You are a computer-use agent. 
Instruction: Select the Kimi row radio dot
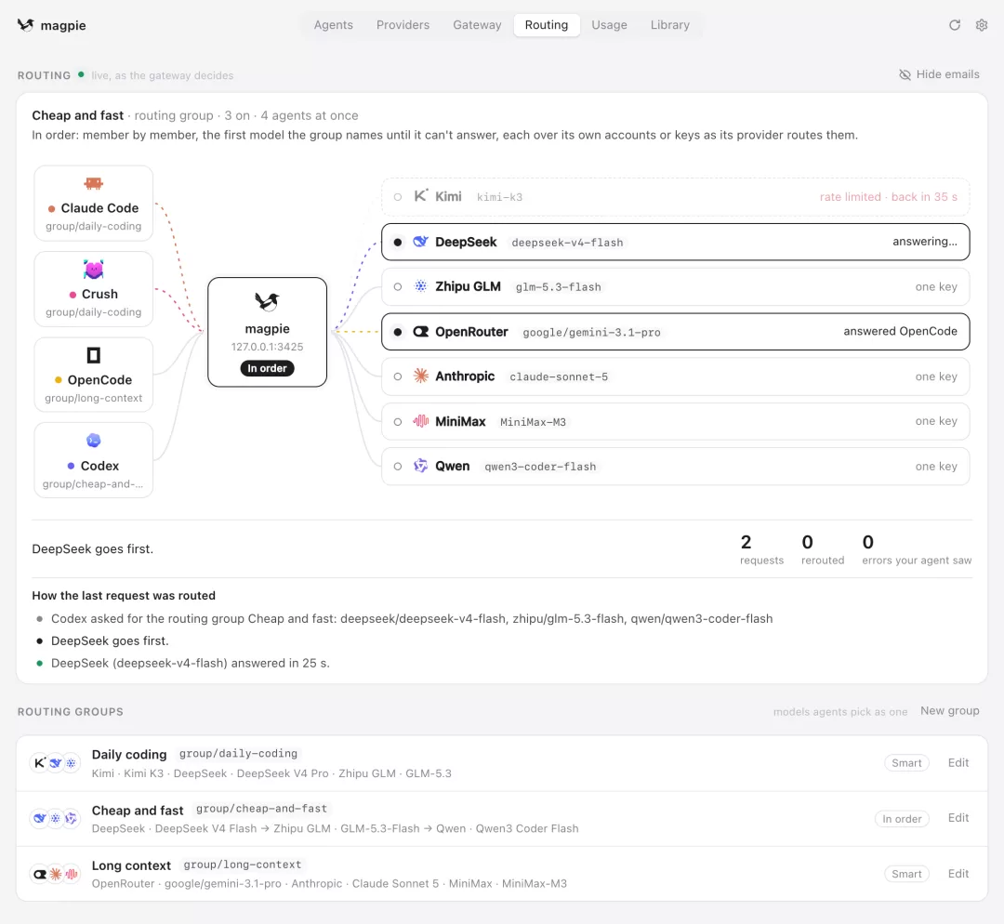(x=398, y=196)
